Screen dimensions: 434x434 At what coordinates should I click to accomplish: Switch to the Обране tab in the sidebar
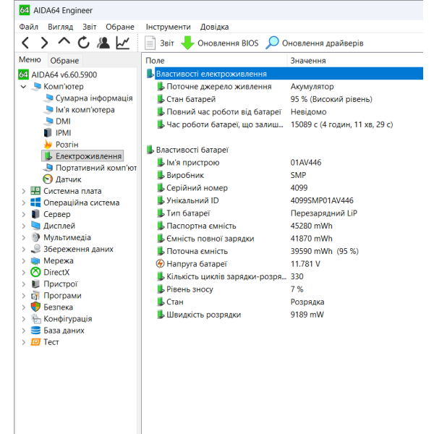coord(64,61)
